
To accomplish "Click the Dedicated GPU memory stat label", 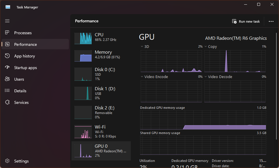I will pos(190,161).
